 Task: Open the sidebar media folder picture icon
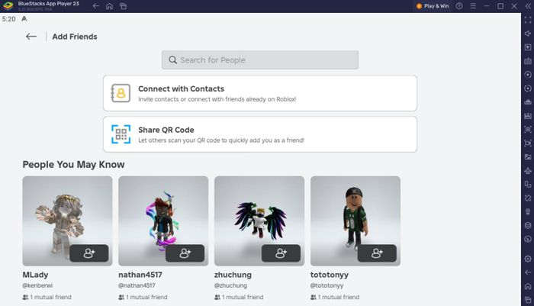[x=528, y=157]
